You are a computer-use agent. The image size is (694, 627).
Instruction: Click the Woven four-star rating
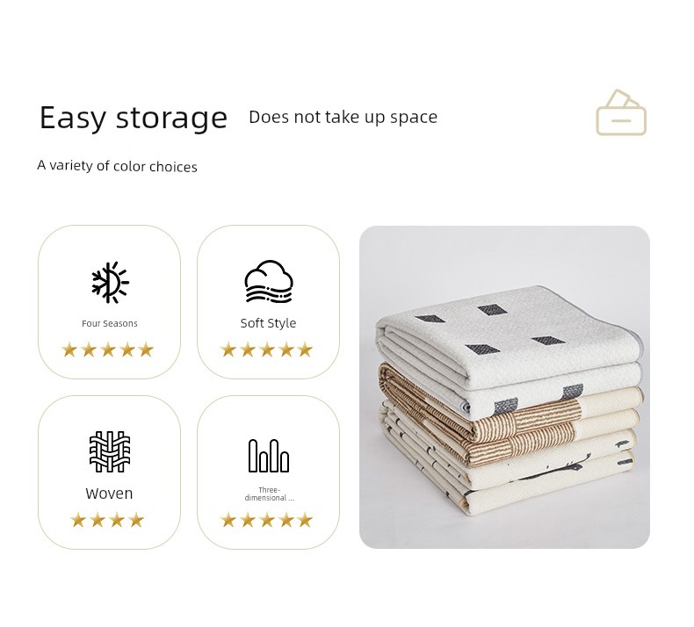[107, 520]
